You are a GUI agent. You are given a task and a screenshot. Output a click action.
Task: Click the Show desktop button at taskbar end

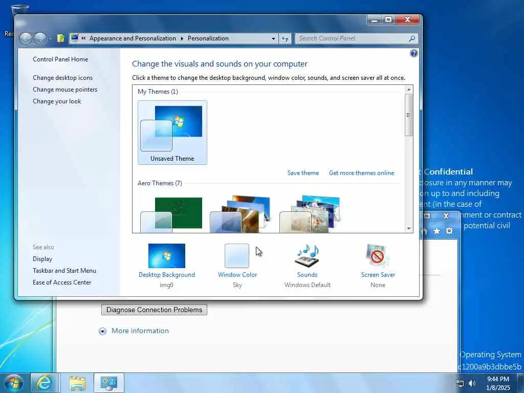pyautogui.click(x=520, y=383)
